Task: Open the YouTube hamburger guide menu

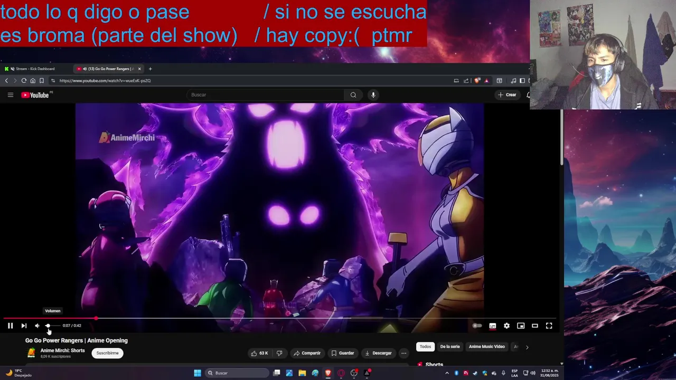Action: tap(10, 95)
